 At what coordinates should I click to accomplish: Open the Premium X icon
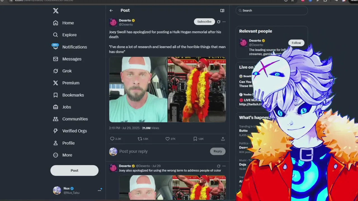pyautogui.click(x=56, y=83)
